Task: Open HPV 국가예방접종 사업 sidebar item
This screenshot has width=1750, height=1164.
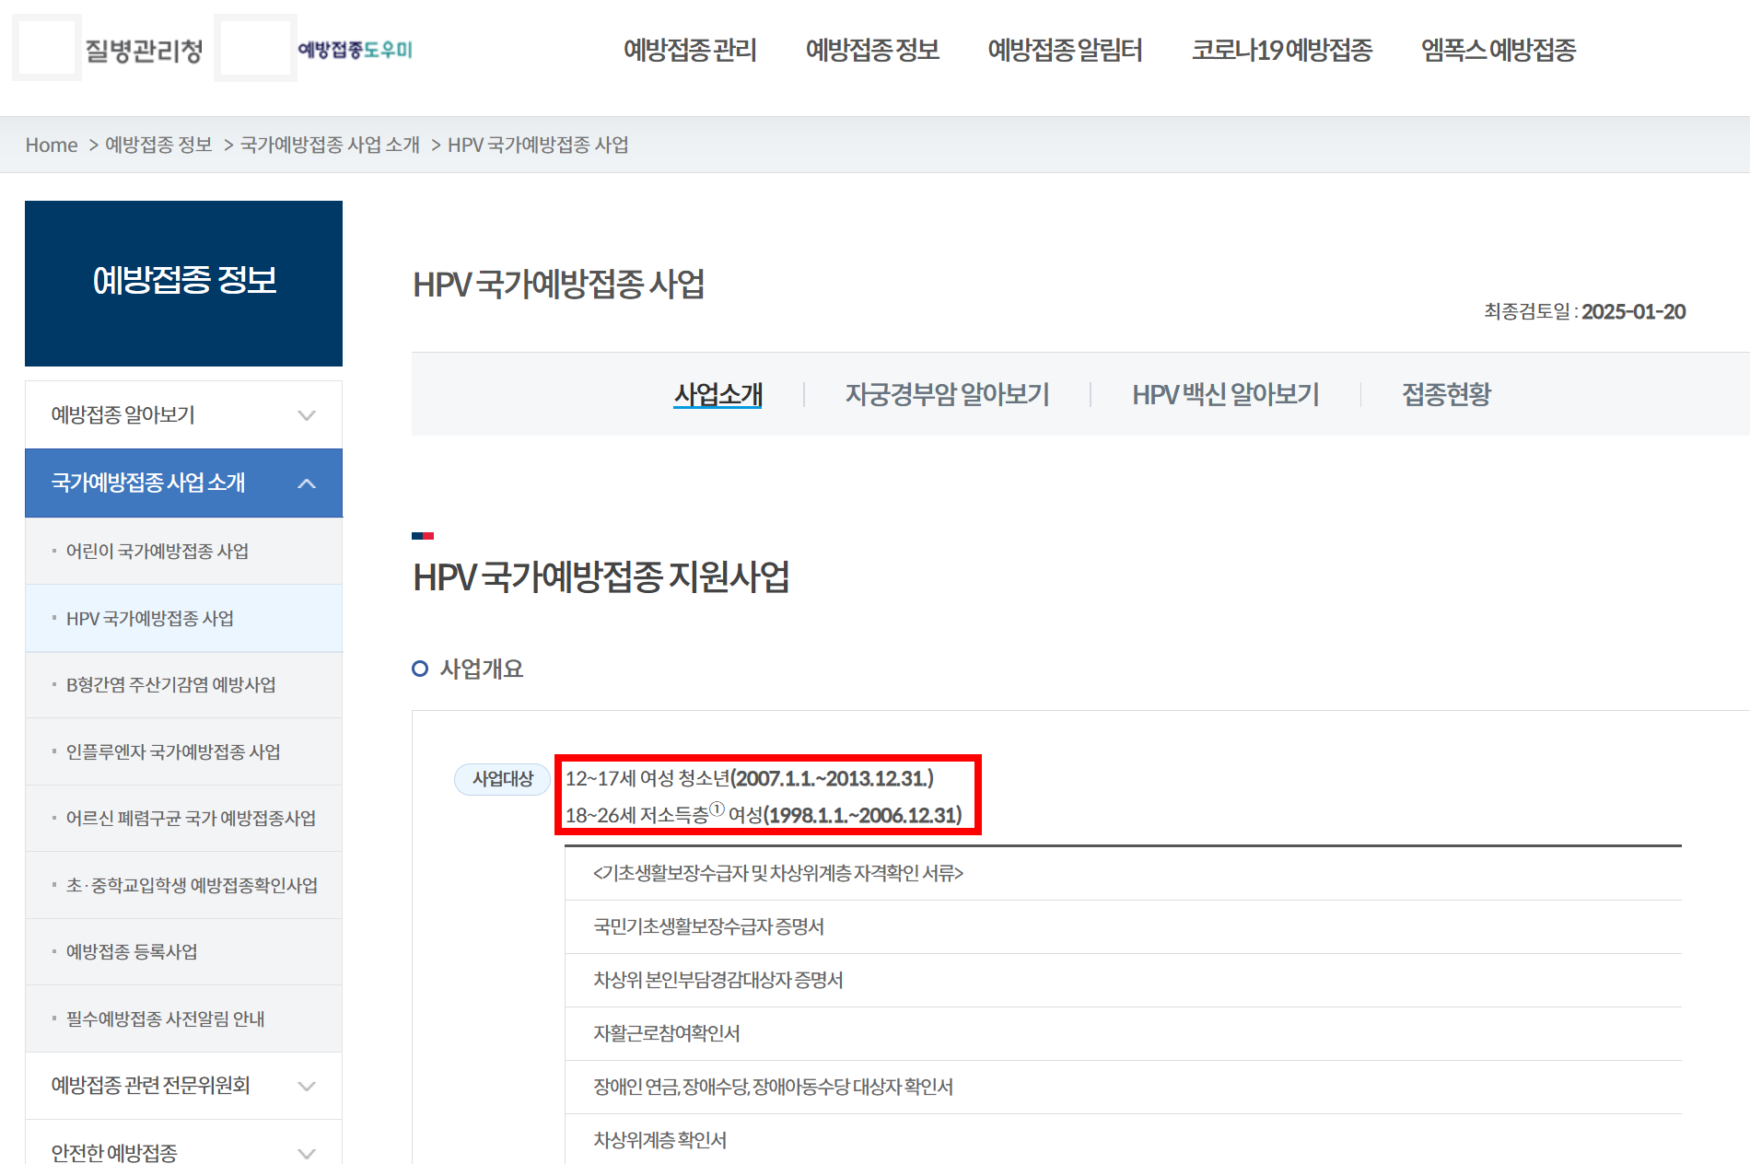Action: 183,618
